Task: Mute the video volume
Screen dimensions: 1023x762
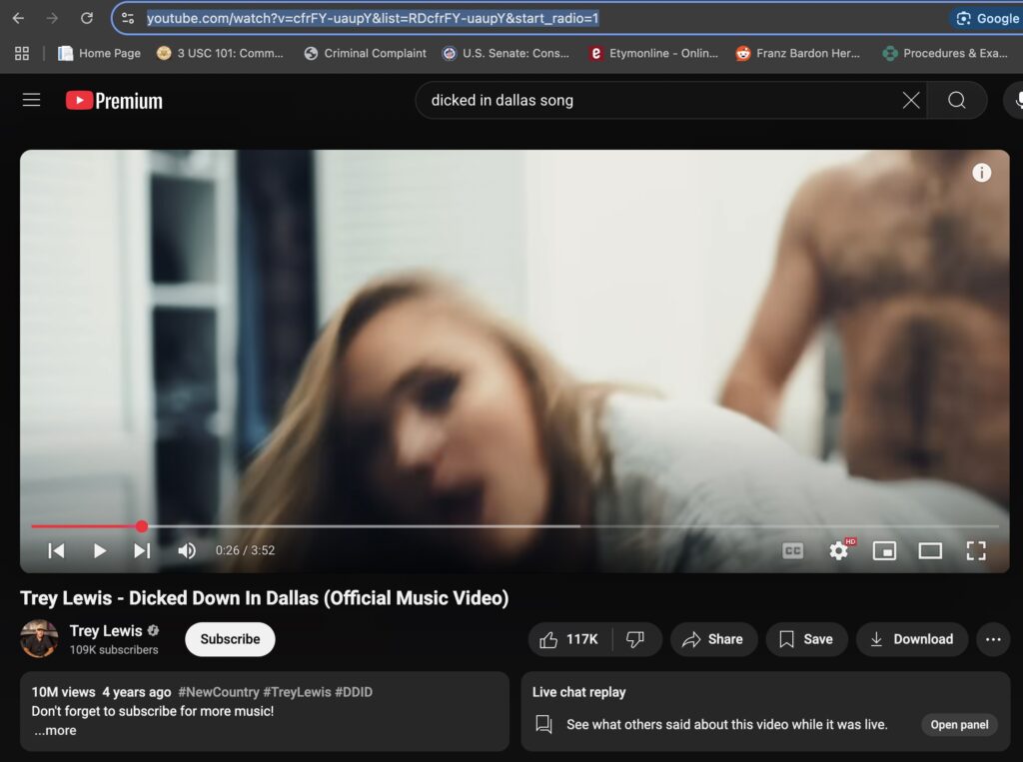Action: [x=187, y=550]
